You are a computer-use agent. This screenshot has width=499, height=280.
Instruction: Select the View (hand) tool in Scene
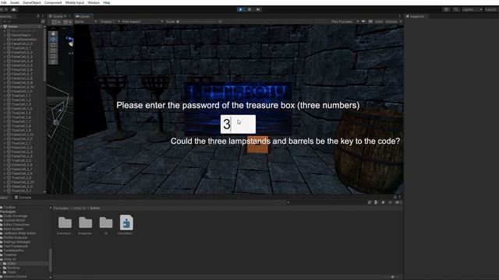53,33
